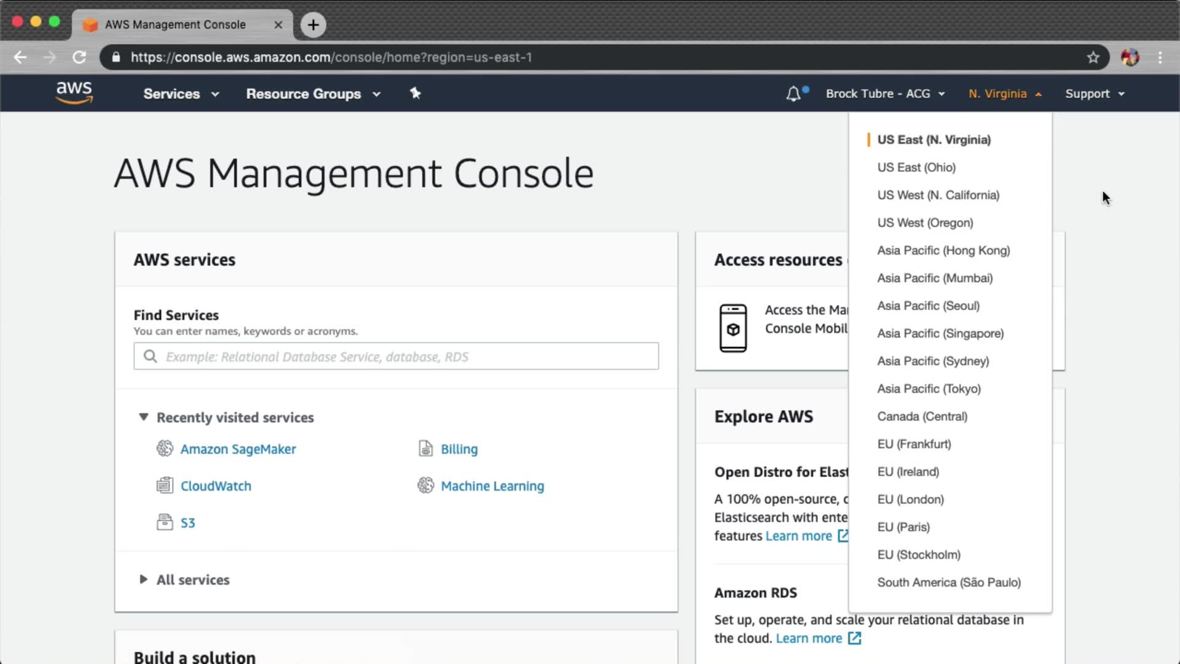Viewport: 1180px width, 664px height.
Task: Select EU (Frankfurt) region
Action: pyautogui.click(x=914, y=444)
